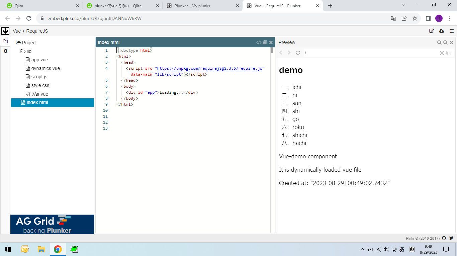Click the volume icon in system tray
The height and width of the screenshot is (256, 457).
coord(386,249)
